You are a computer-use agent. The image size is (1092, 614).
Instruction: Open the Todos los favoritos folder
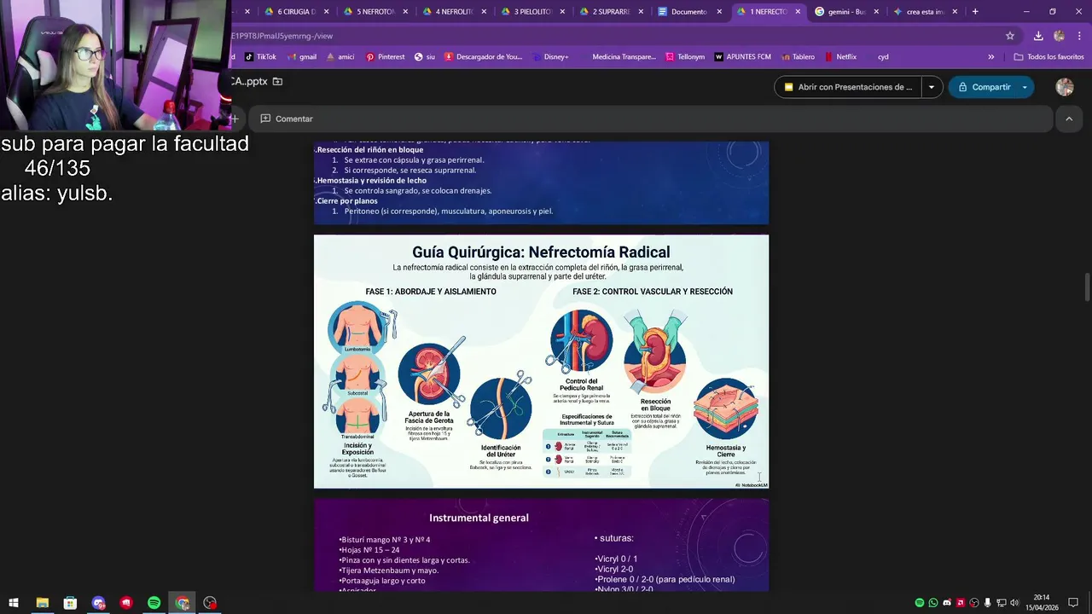[1048, 57]
